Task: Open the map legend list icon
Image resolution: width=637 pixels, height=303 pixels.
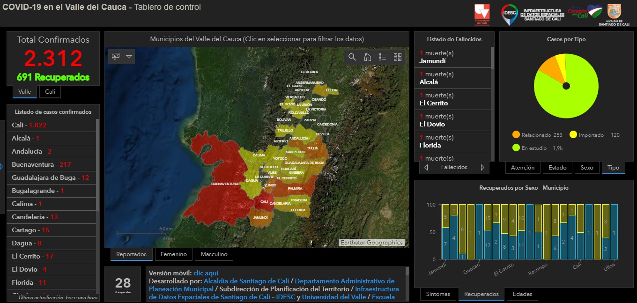Action: click(x=383, y=57)
